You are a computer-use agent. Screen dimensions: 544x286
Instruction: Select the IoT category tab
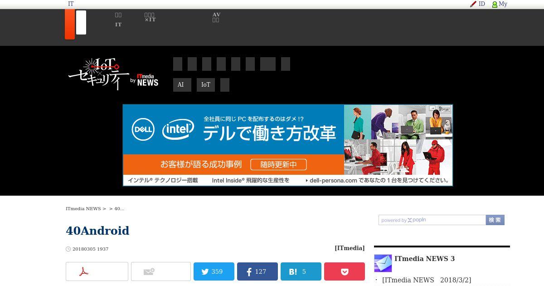pos(206,85)
